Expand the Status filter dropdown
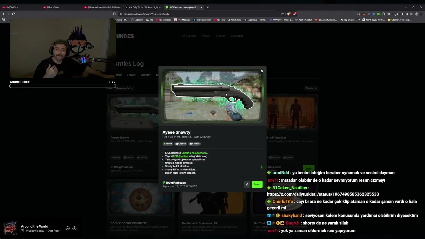This screenshot has height=239, width=425. click(311, 88)
